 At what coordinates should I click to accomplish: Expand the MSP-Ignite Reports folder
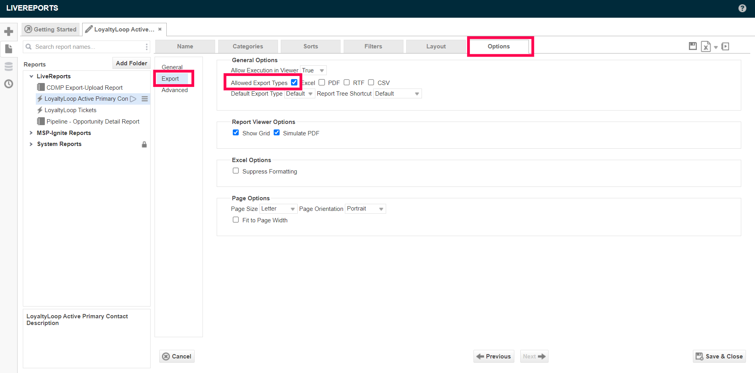tap(31, 133)
